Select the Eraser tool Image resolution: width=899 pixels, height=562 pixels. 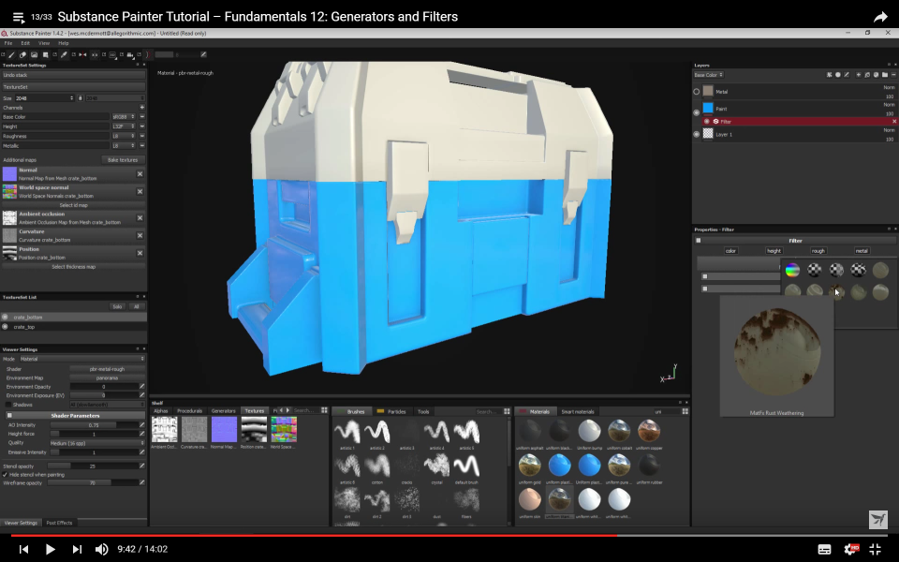coord(22,54)
